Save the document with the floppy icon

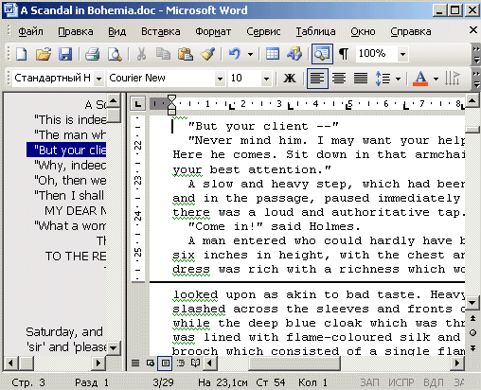tap(65, 54)
